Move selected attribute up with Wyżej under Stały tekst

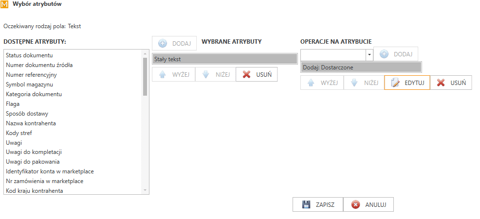[x=174, y=74]
